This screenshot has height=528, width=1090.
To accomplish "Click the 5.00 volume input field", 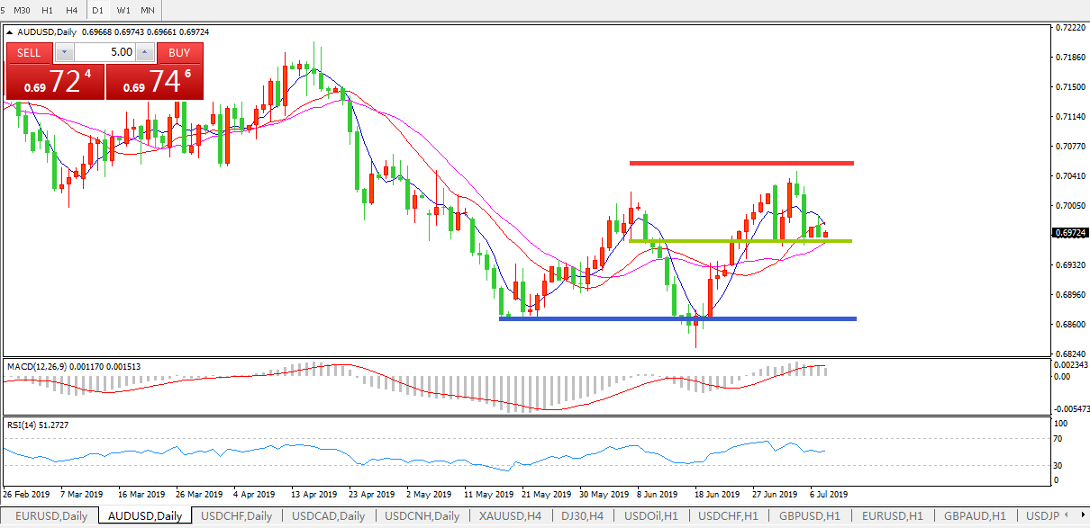I will pyautogui.click(x=104, y=52).
